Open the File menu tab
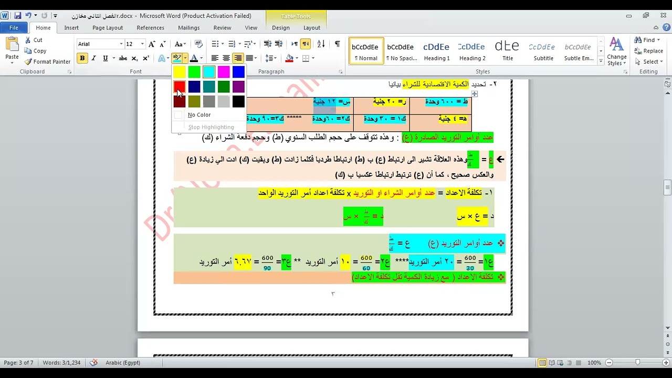This screenshot has height=378, width=672. (x=14, y=28)
